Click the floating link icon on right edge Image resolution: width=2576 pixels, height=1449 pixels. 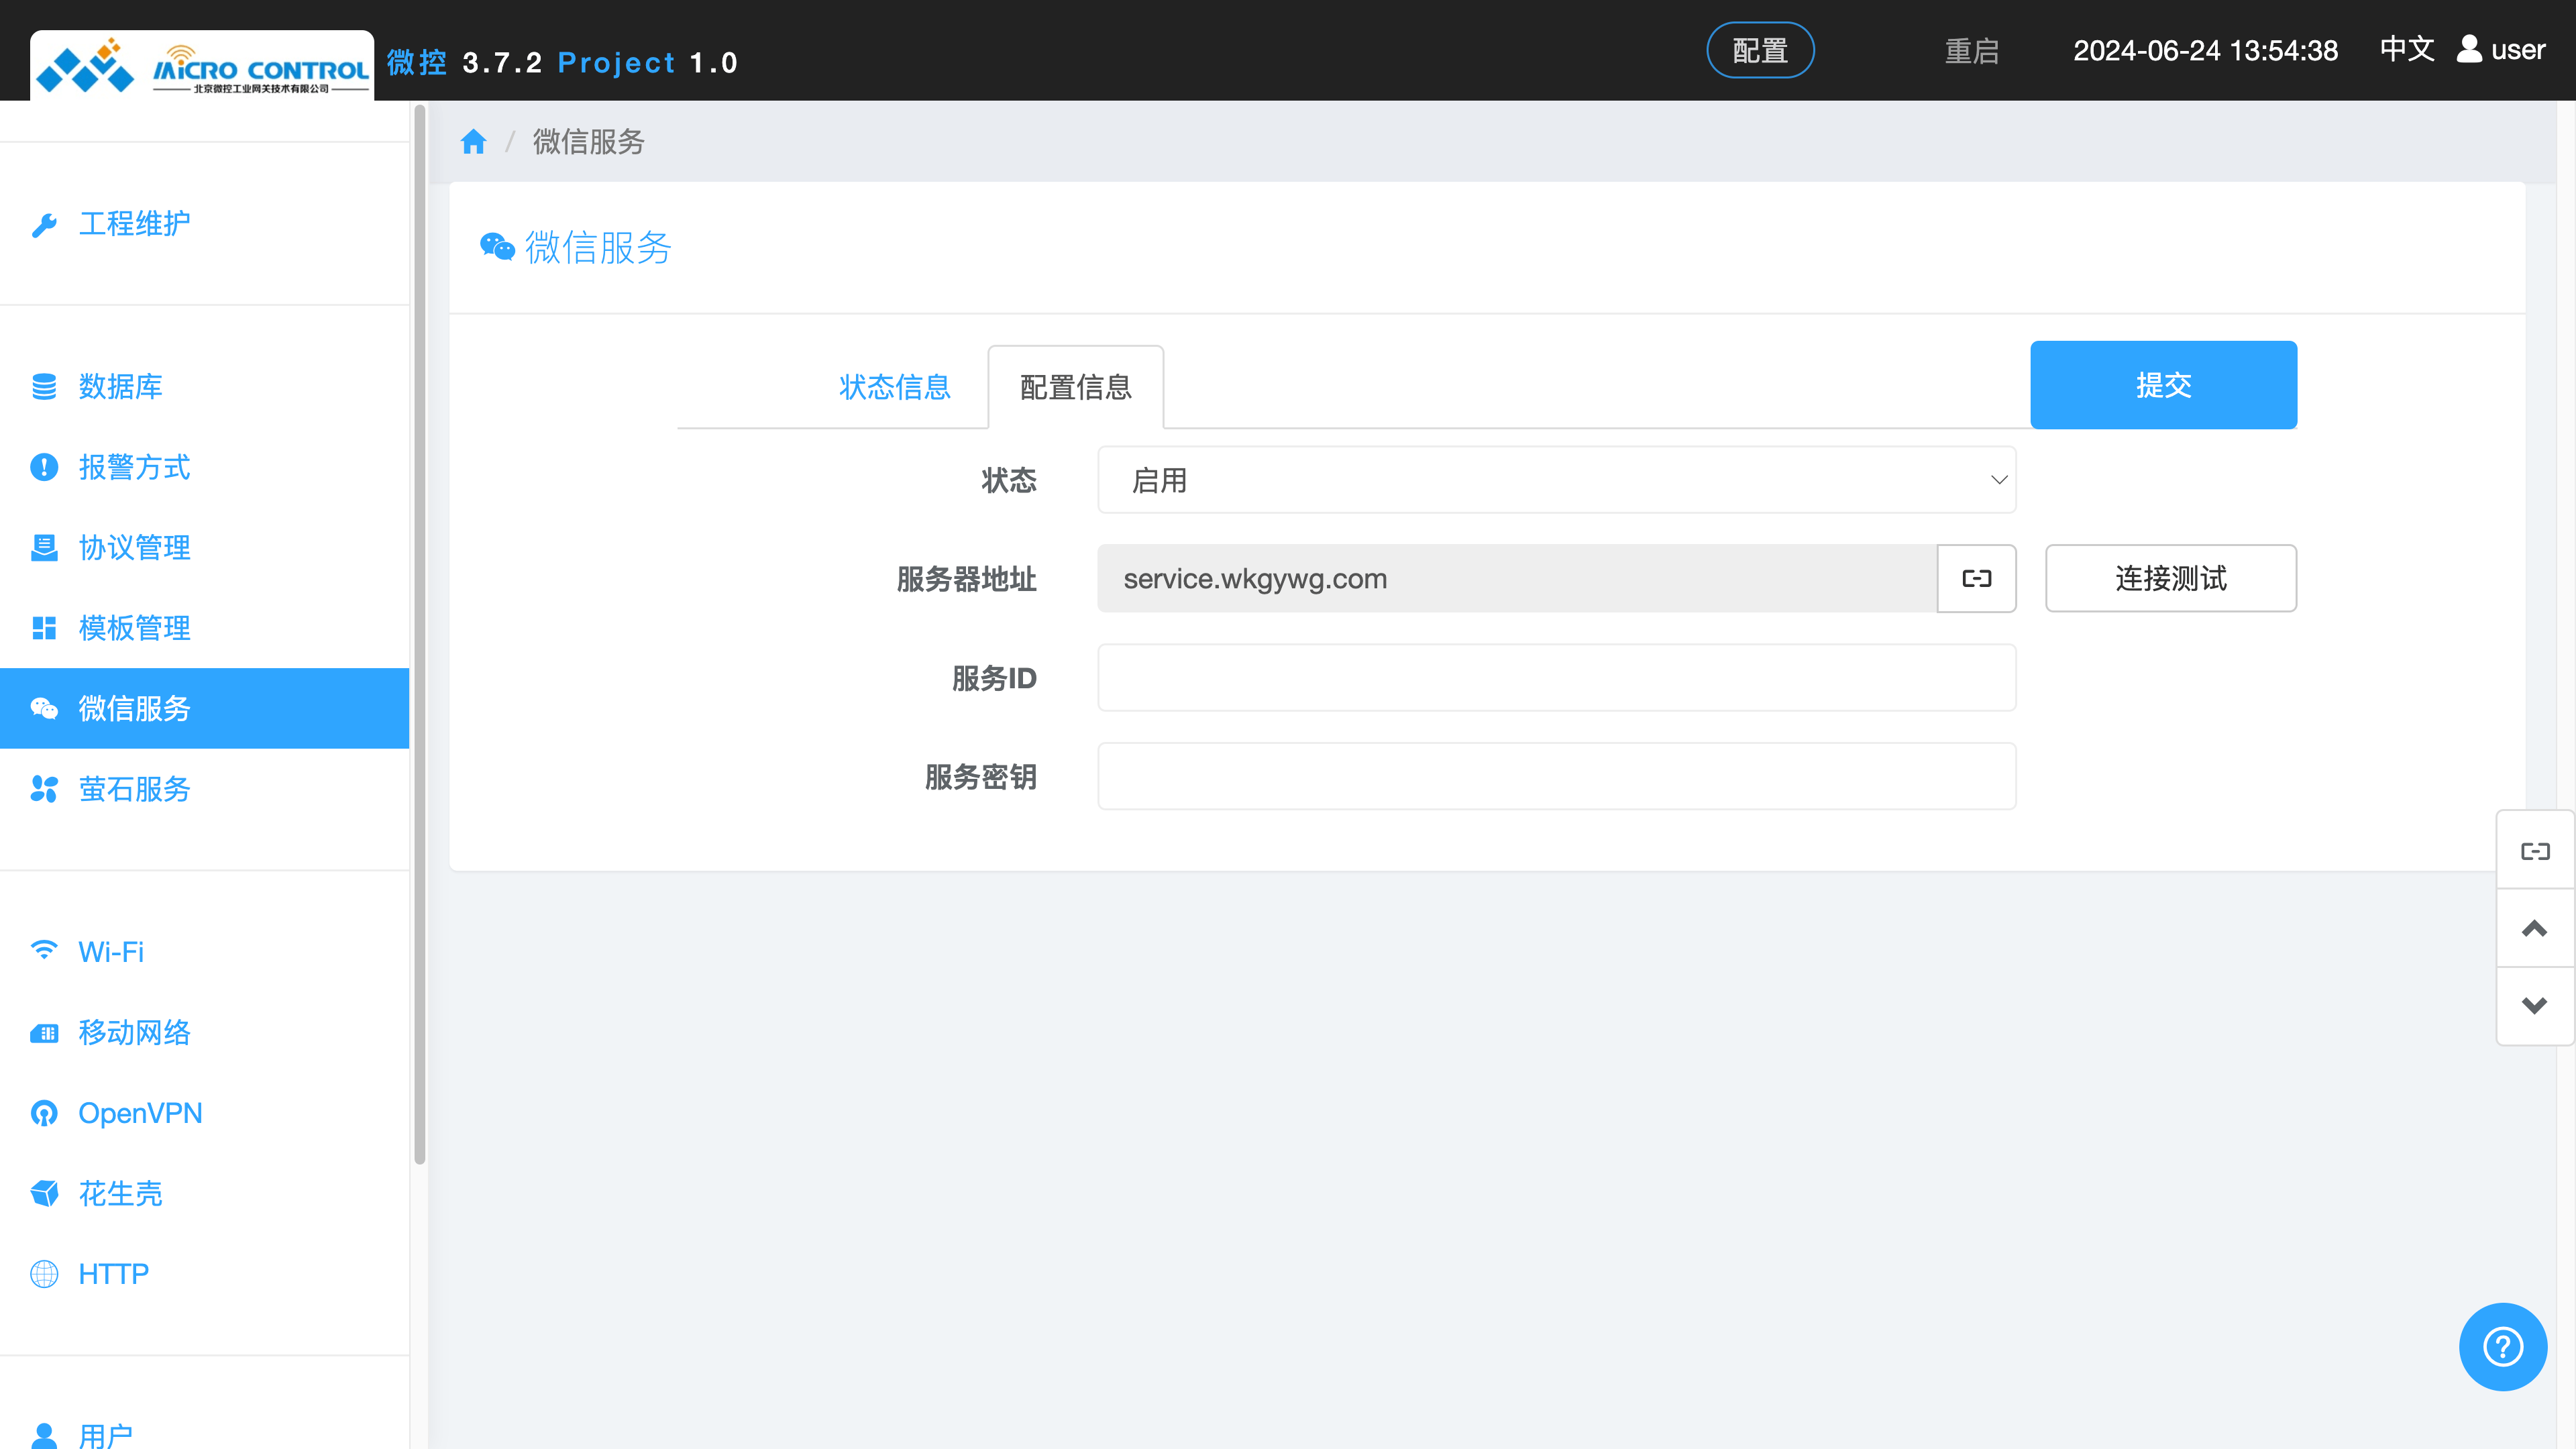coord(2534,851)
